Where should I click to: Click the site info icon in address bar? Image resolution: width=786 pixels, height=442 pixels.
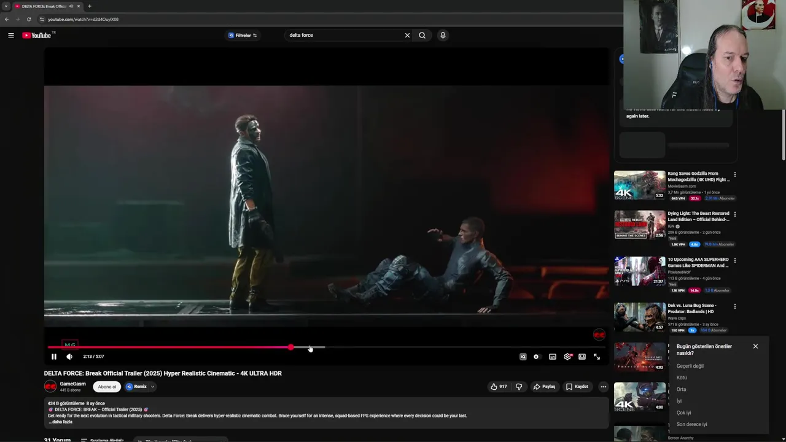pyautogui.click(x=42, y=19)
